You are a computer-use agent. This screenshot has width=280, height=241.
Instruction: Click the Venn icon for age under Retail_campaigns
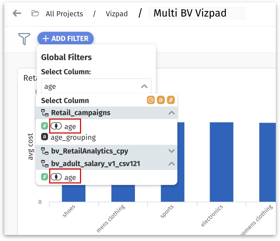pos(56,126)
